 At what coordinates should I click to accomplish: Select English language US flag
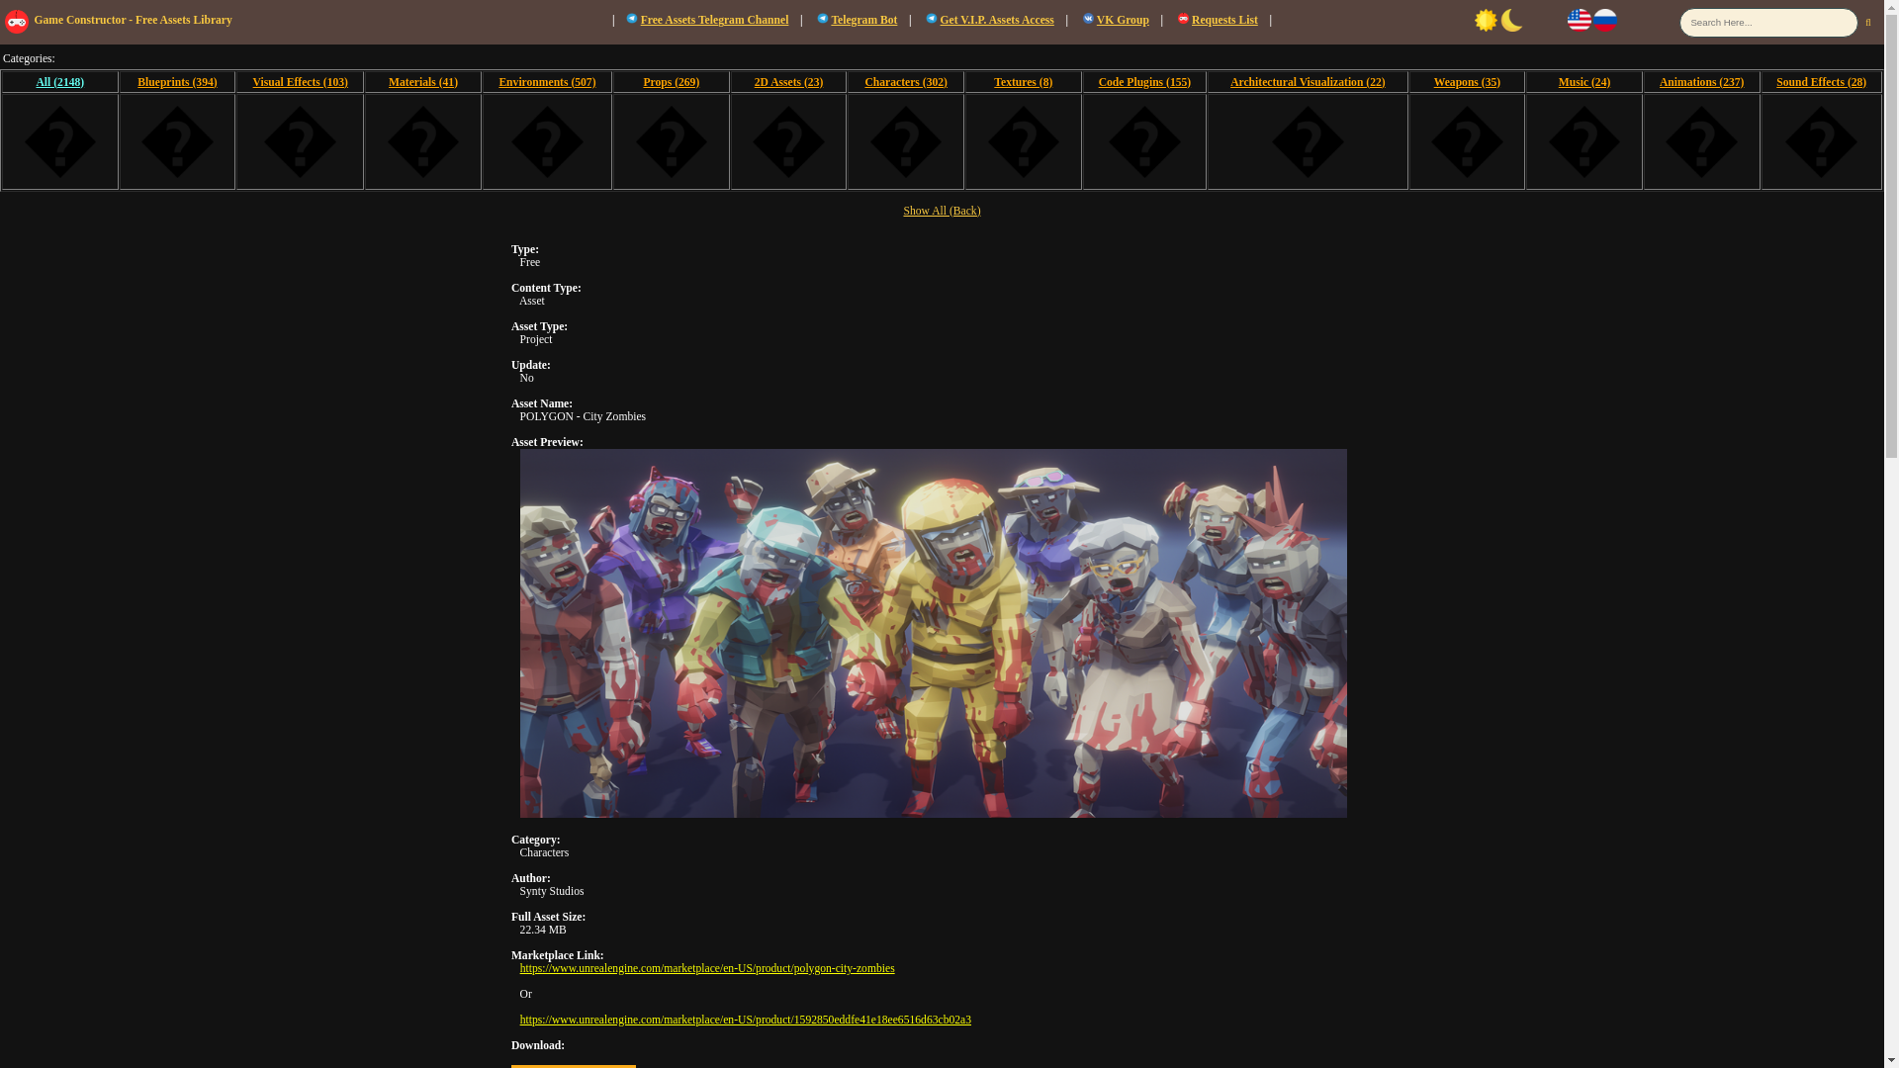pos(1579,20)
